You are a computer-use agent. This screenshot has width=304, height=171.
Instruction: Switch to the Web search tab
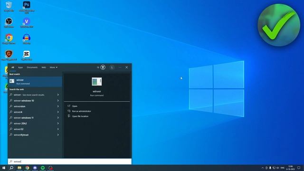pyautogui.click(x=44, y=67)
